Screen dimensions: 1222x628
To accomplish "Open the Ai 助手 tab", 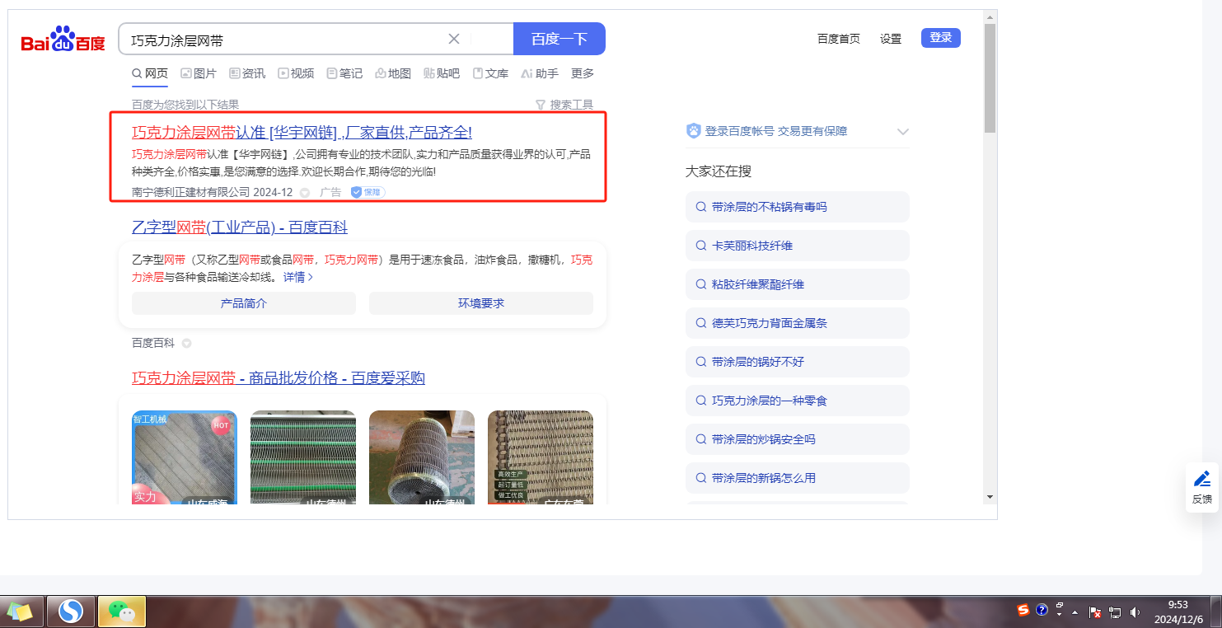I will point(540,73).
